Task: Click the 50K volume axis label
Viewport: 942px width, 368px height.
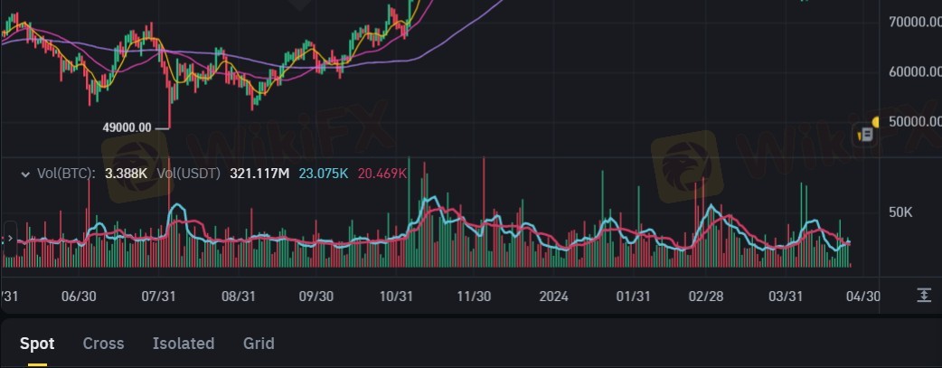Action: 901,212
